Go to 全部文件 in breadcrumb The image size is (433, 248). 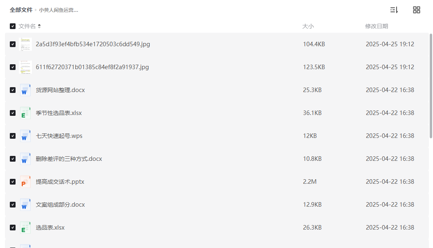[21, 10]
